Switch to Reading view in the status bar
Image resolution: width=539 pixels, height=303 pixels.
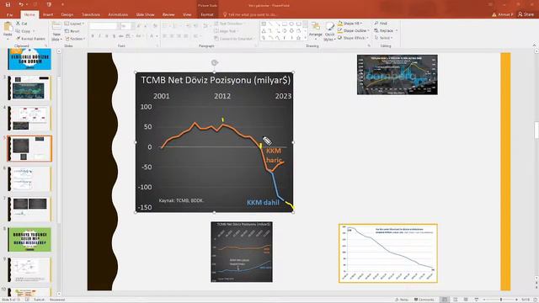[x=466, y=300]
